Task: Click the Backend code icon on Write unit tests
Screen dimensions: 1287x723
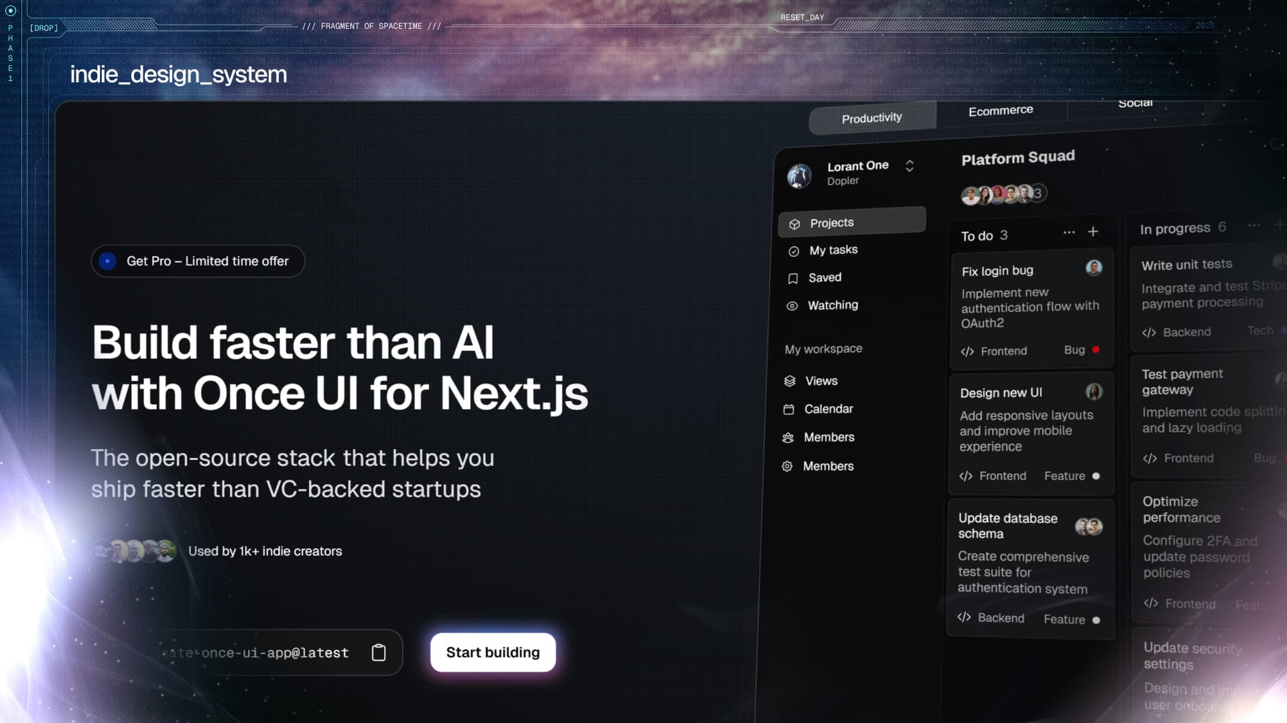Action: (1149, 333)
